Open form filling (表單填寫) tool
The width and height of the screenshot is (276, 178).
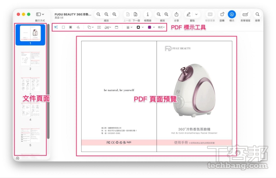point(245,15)
